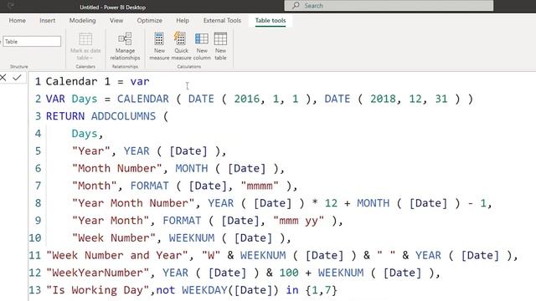Switch to the Insert tab
Viewport: 536px width, 301px height.
coord(47,20)
